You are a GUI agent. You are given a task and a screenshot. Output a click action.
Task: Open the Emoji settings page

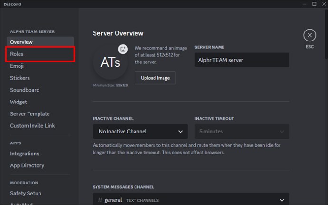[40, 66]
